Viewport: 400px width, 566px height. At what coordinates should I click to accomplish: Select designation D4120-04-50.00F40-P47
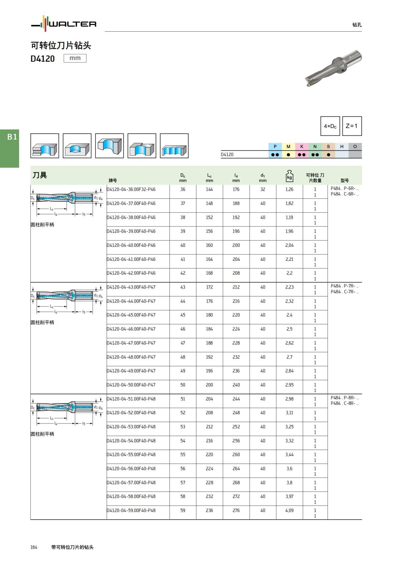(x=131, y=385)
